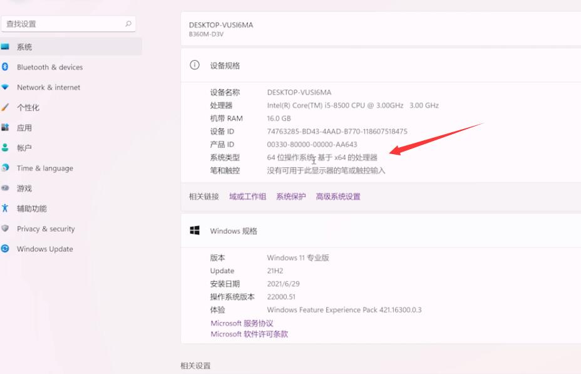Screen dimensions: 581x374
Task: Click the 安装日期 label
Action: click(x=225, y=284)
